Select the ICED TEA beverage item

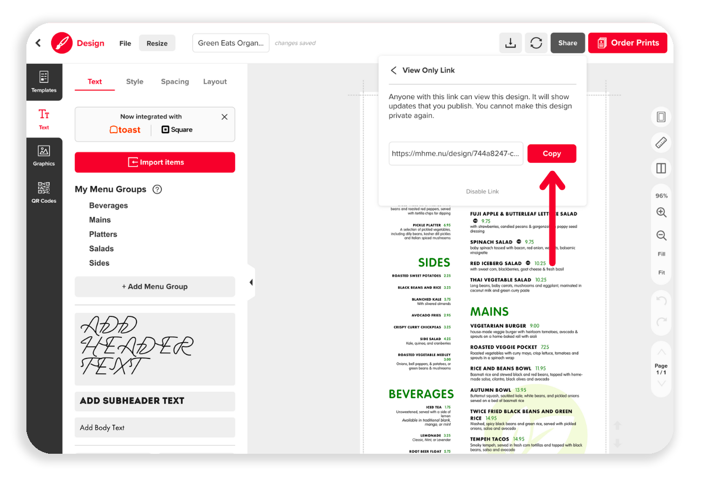[x=434, y=407]
